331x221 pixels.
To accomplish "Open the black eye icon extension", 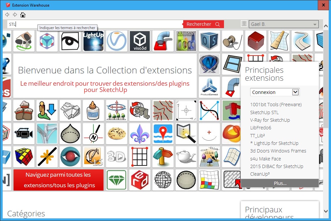I will (x=70, y=41).
